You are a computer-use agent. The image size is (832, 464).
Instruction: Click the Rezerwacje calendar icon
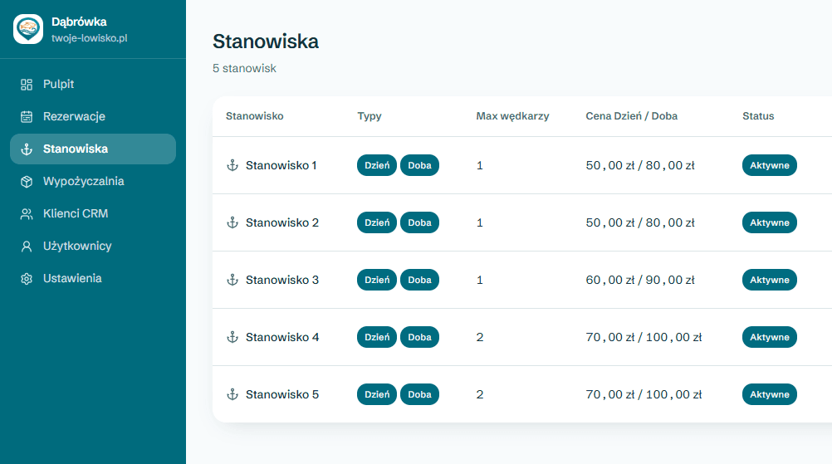[x=27, y=117]
